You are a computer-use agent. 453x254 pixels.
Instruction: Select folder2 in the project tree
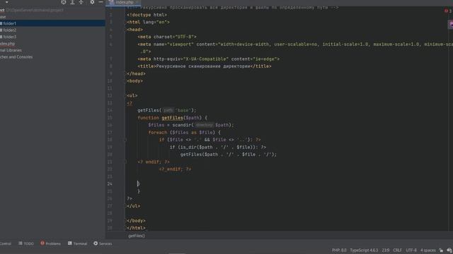pyautogui.click(x=9, y=30)
